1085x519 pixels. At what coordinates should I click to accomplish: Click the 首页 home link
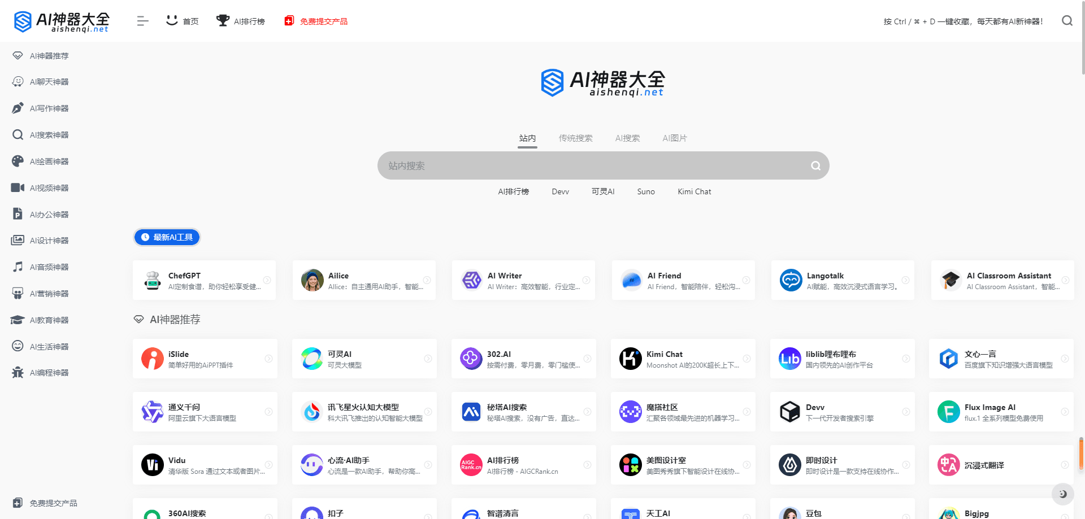pyautogui.click(x=182, y=21)
